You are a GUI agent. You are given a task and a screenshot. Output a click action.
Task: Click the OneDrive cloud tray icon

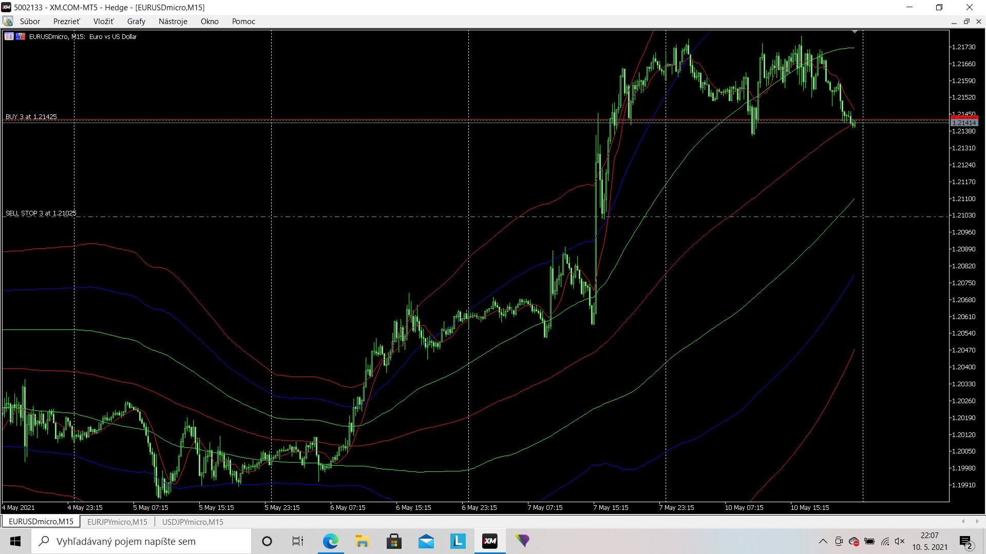point(854,541)
